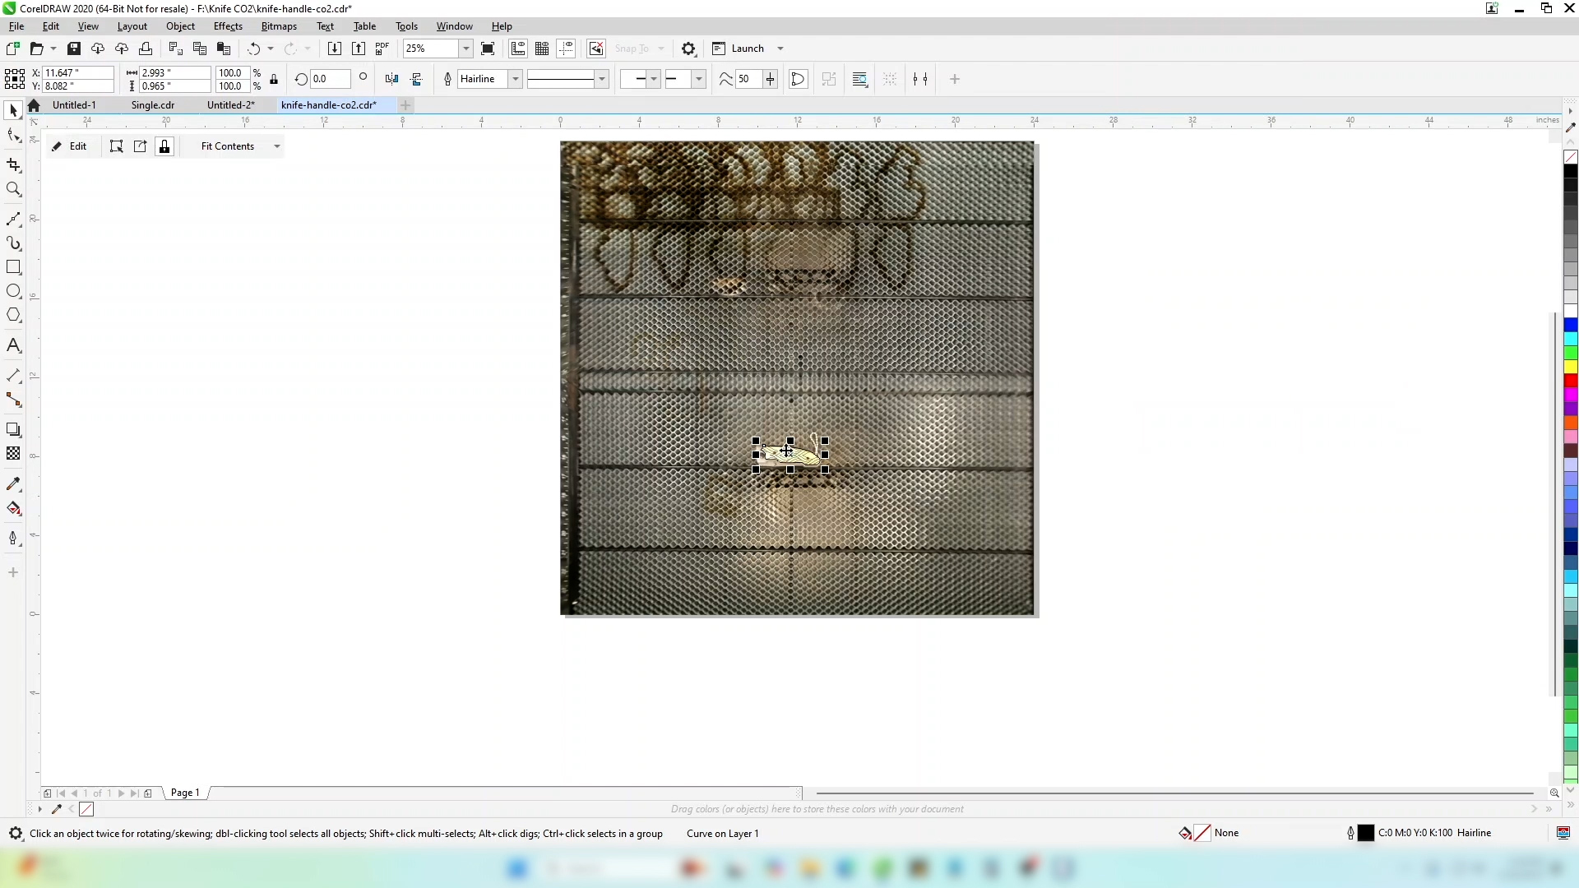
Task: Click the Edit PowerClip button
Action: [x=70, y=146]
